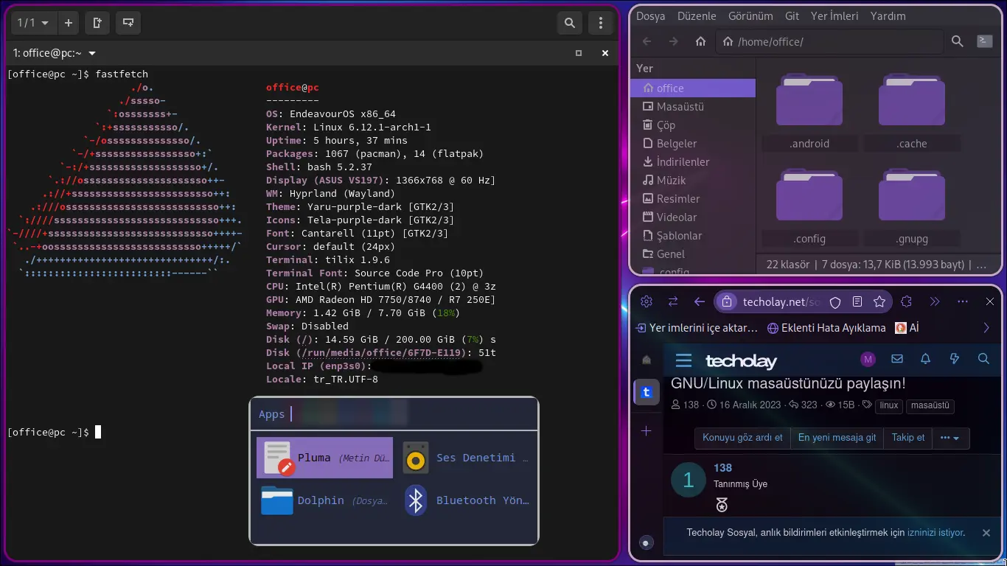The height and width of the screenshot is (566, 1007).
Task: Click the M user avatar on Techolay
Action: click(868, 359)
